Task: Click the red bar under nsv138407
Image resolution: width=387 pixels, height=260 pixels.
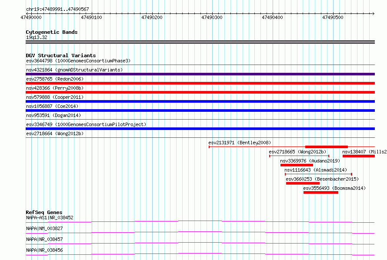Action: [x=359, y=156]
